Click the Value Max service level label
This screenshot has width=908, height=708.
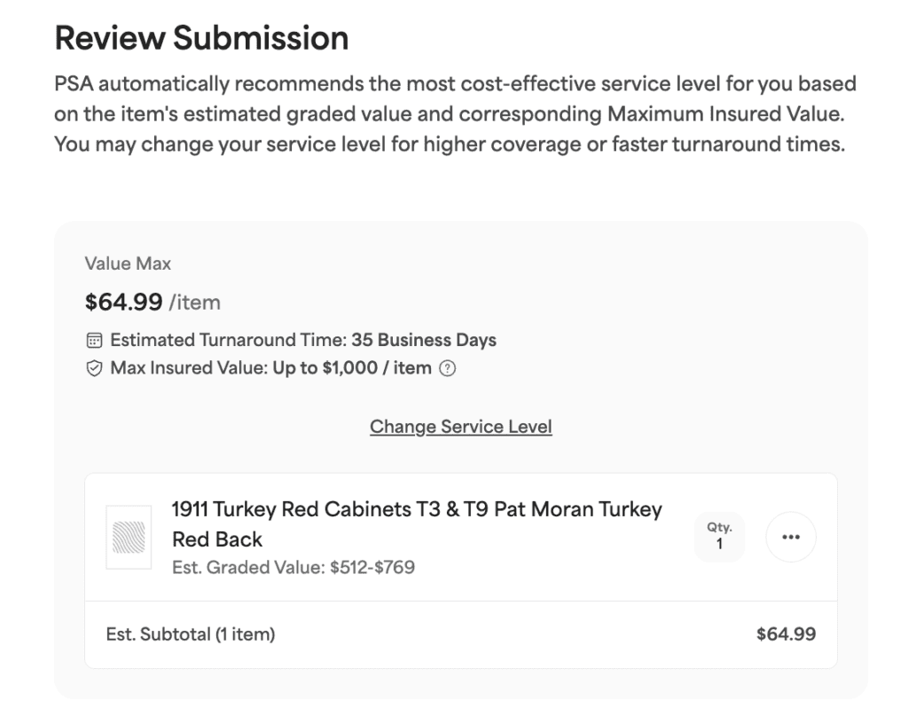tap(128, 264)
